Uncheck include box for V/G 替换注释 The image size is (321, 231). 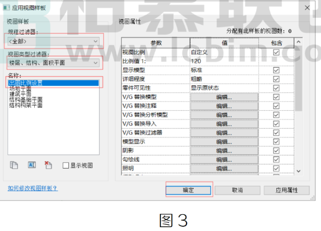click(x=276, y=106)
